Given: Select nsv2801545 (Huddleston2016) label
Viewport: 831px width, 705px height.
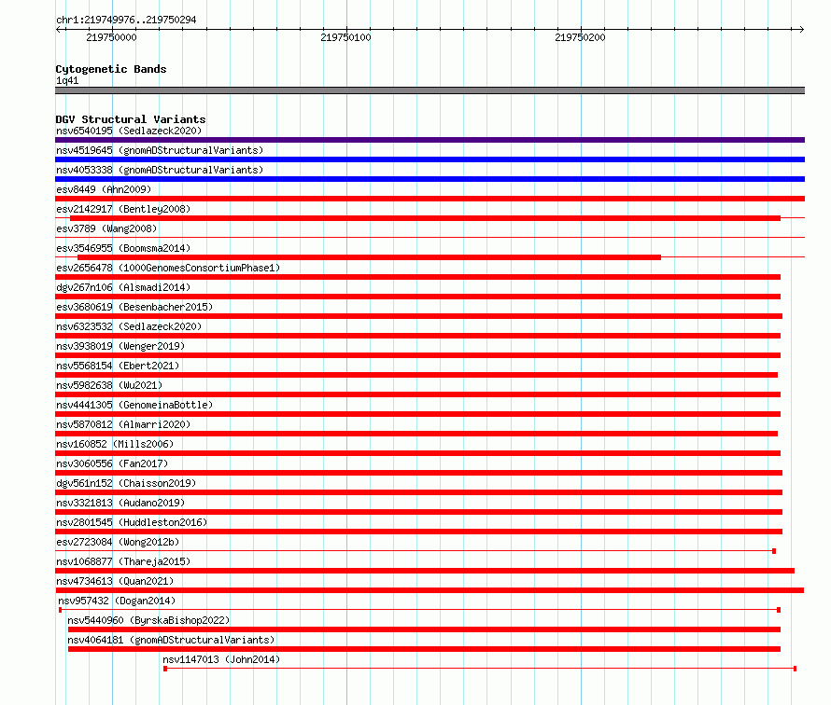Looking at the screenshot, I should (132, 522).
